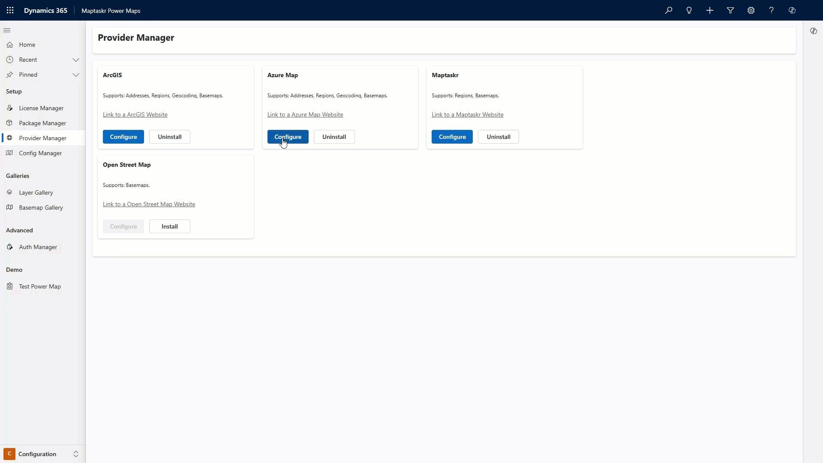Open the ArcGIS website link

point(135,114)
